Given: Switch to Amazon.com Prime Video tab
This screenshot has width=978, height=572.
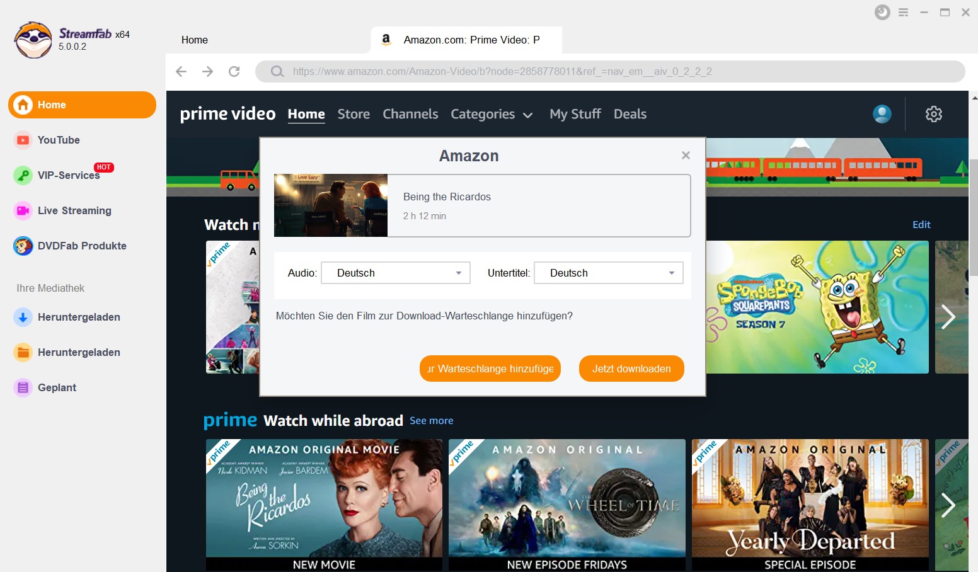Looking at the screenshot, I should click(466, 40).
